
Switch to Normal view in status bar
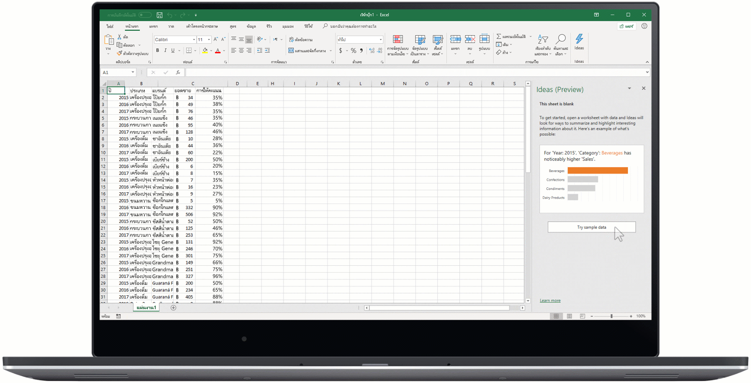pyautogui.click(x=556, y=316)
